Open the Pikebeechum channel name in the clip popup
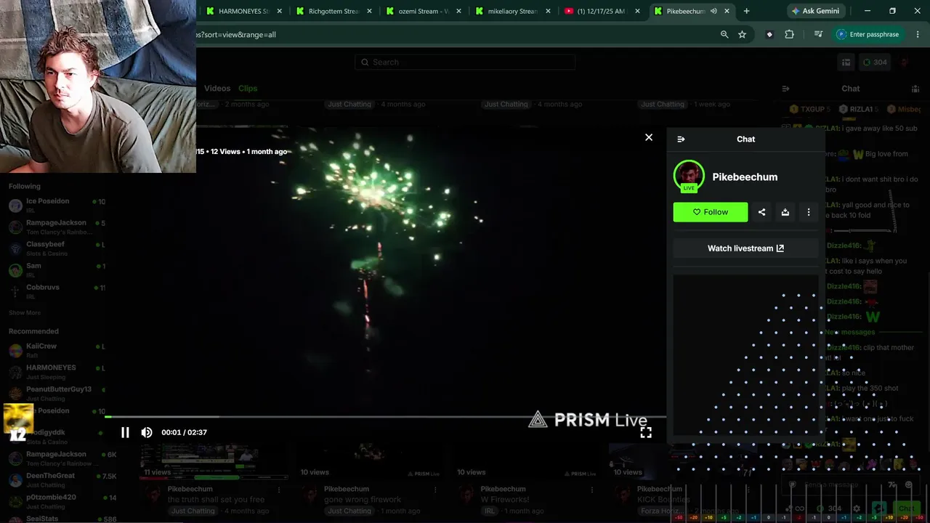The height and width of the screenshot is (523, 930). point(745,177)
